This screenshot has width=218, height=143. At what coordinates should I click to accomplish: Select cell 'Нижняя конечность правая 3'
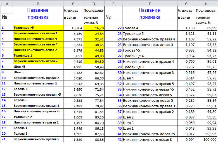coord(150,72)
